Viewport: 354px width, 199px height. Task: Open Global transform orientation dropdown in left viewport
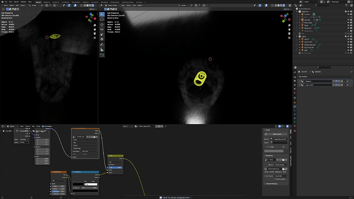coord(34,5)
